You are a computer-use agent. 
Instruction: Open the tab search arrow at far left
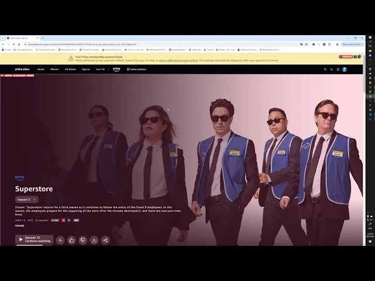pyautogui.click(x=3, y=38)
